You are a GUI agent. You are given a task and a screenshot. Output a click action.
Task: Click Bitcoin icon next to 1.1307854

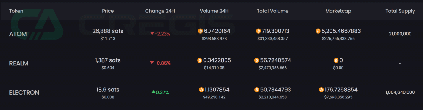tap(201, 90)
